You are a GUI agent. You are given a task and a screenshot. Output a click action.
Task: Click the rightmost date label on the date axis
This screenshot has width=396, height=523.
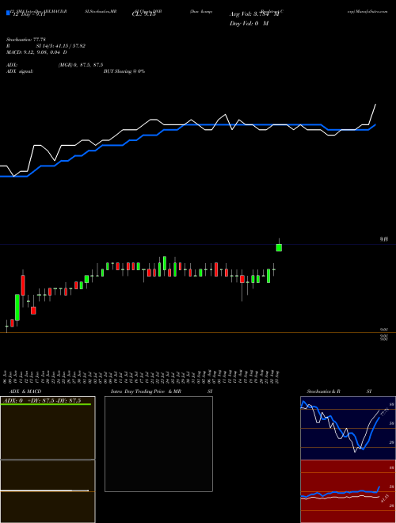coord(278,377)
